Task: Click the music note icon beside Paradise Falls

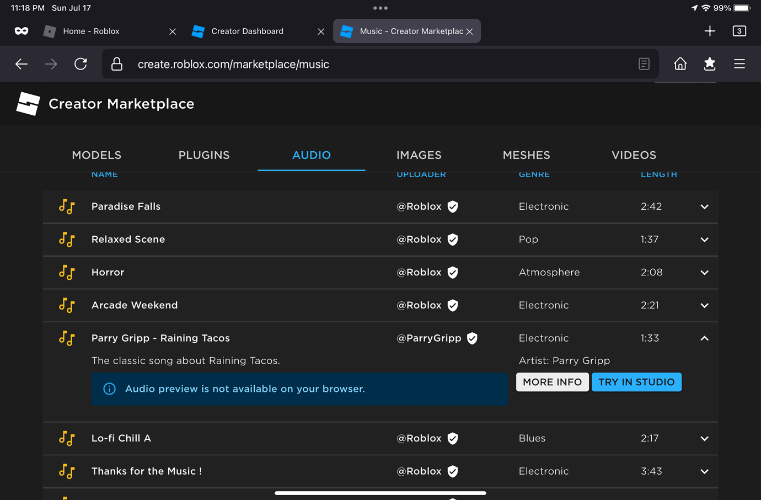Action: point(67,206)
